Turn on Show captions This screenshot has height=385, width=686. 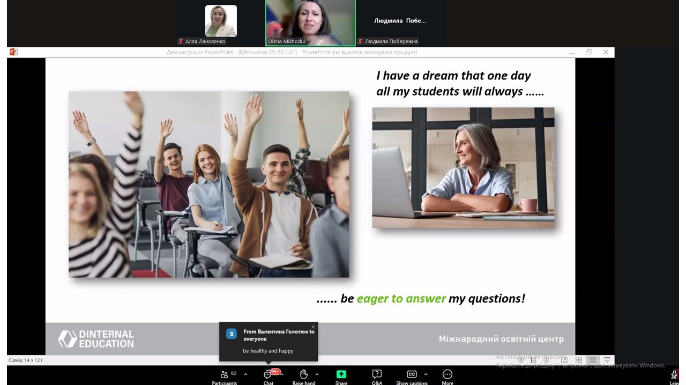[x=412, y=377]
